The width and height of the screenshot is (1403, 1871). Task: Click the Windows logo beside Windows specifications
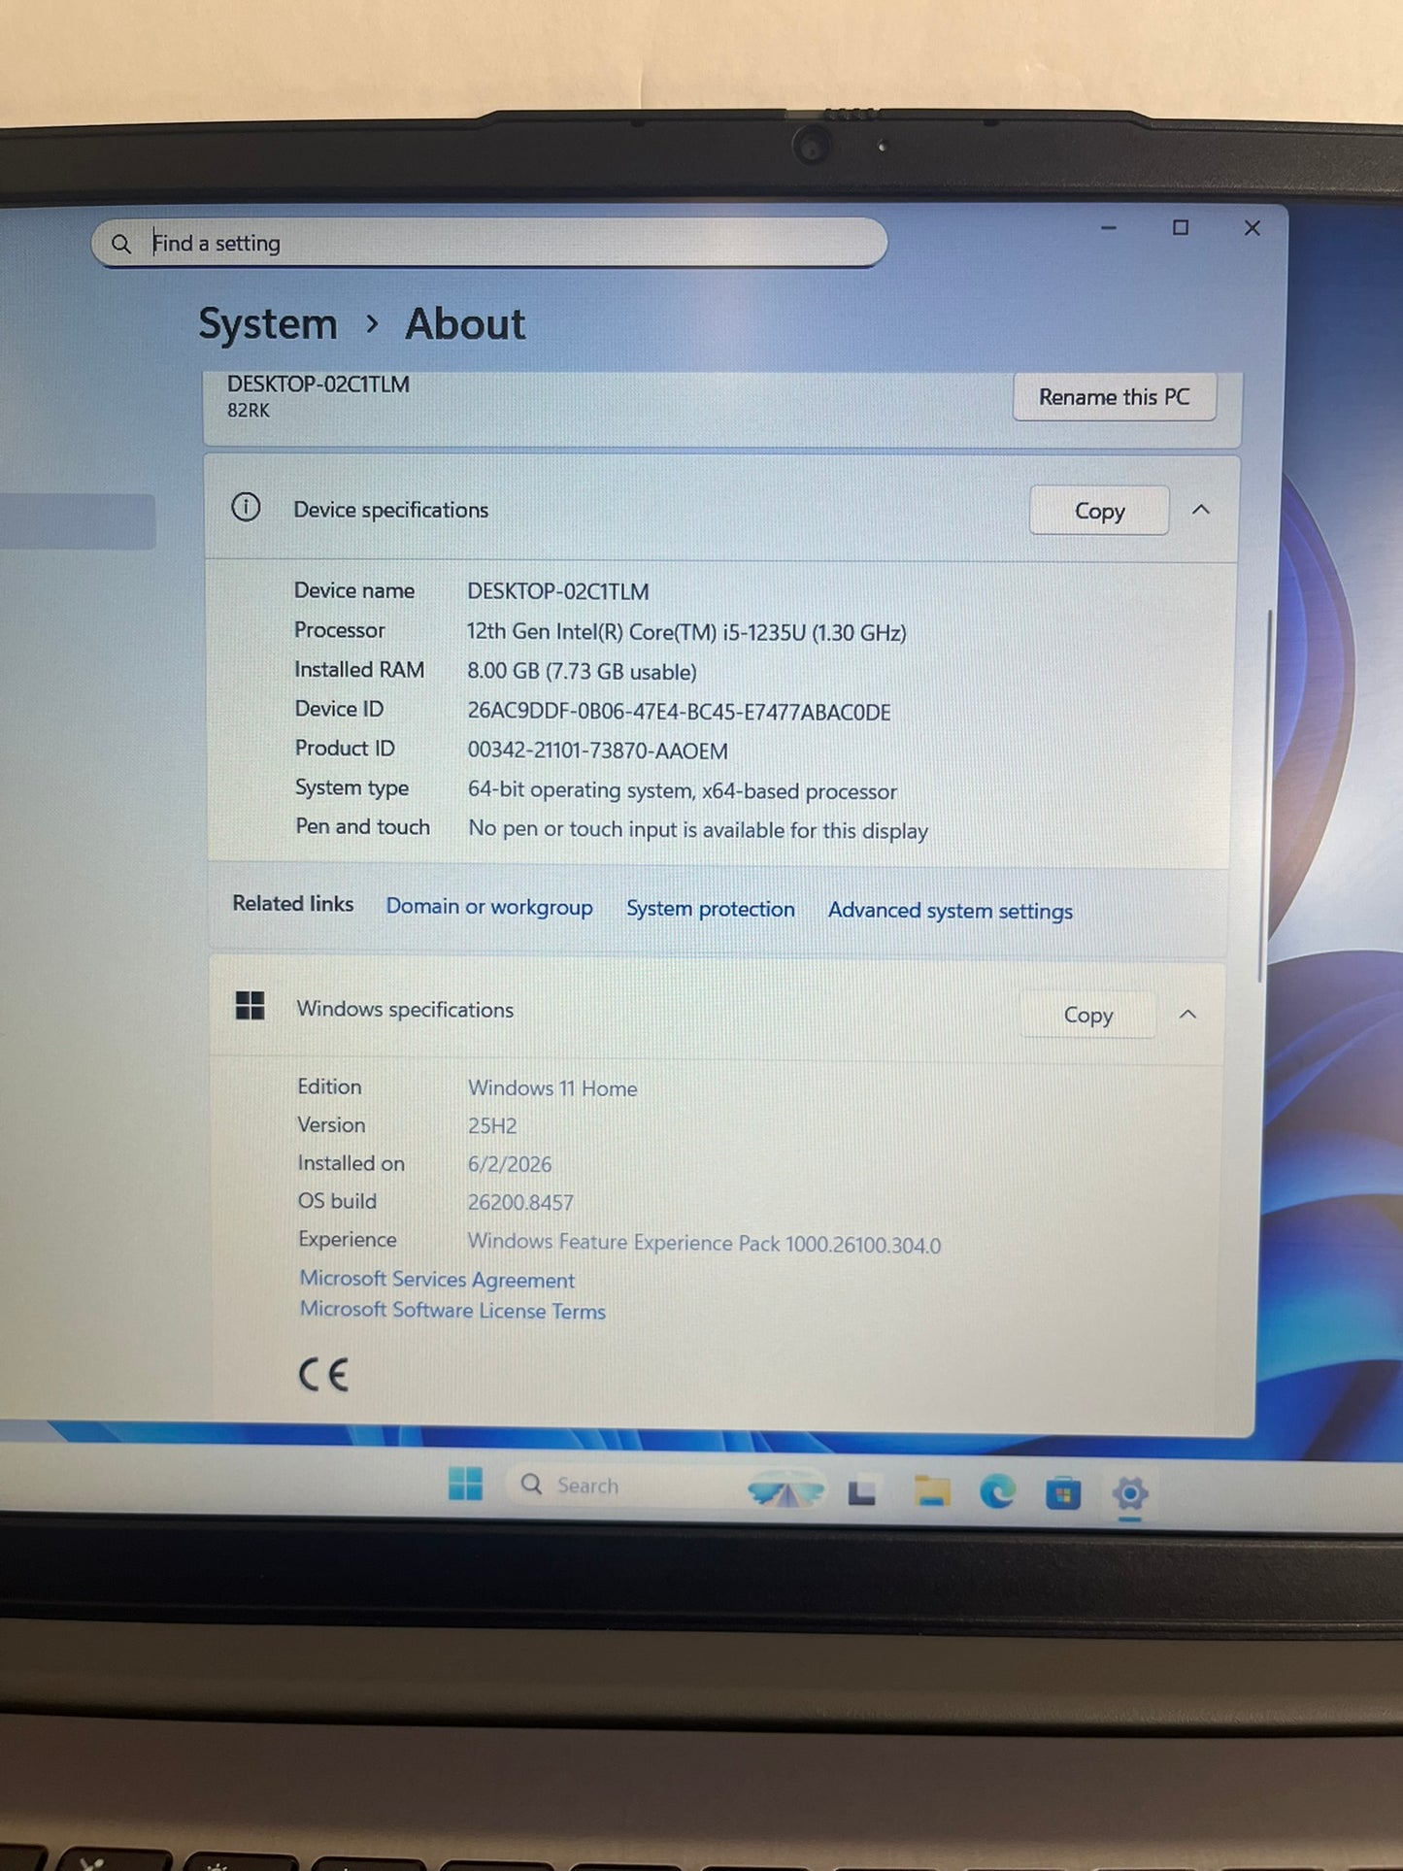[251, 1006]
